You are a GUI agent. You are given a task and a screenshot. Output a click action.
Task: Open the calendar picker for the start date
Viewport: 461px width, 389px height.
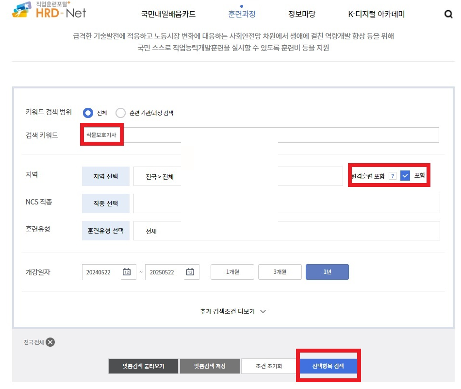coord(127,272)
